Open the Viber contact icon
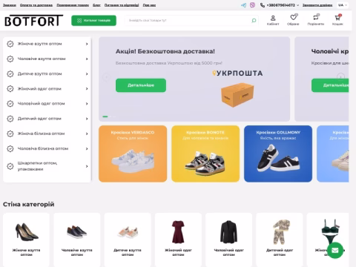This screenshot has height=267, width=356. point(252,5)
